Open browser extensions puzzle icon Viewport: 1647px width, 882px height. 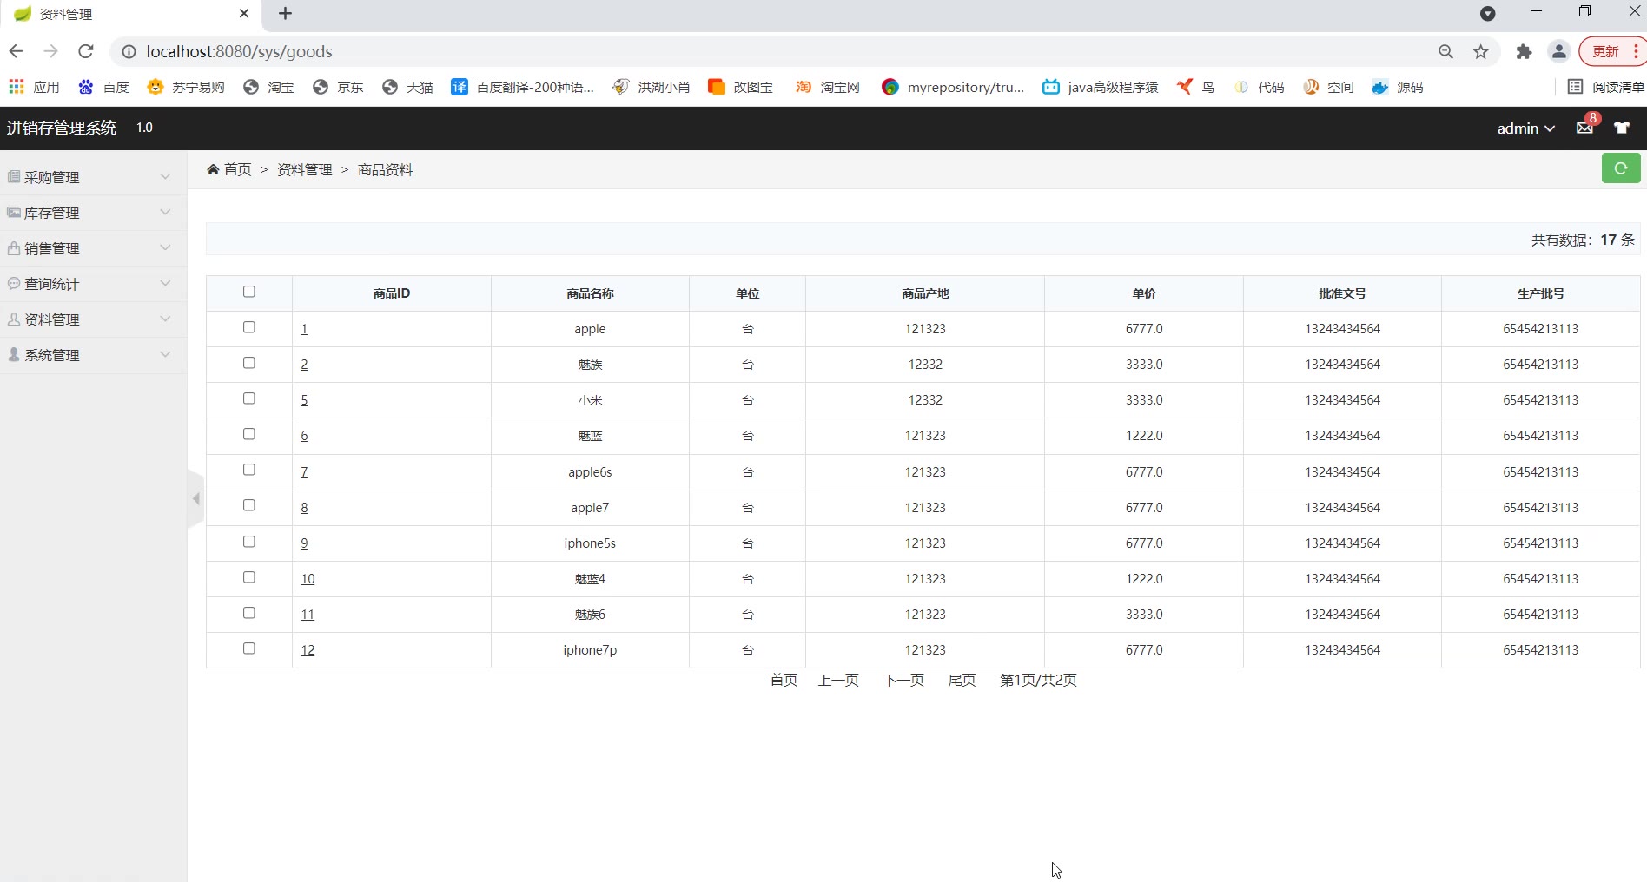[x=1524, y=52]
